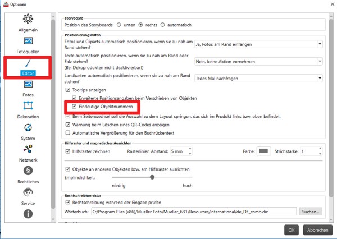This screenshot has width=337, height=239.
Task: Click the Suchen... dictionary browse button
Action: (x=311, y=212)
